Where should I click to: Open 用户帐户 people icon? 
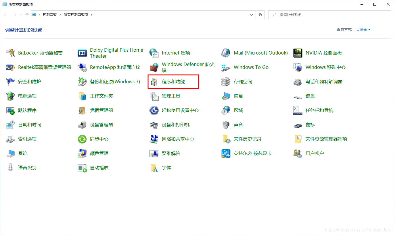(x=298, y=153)
